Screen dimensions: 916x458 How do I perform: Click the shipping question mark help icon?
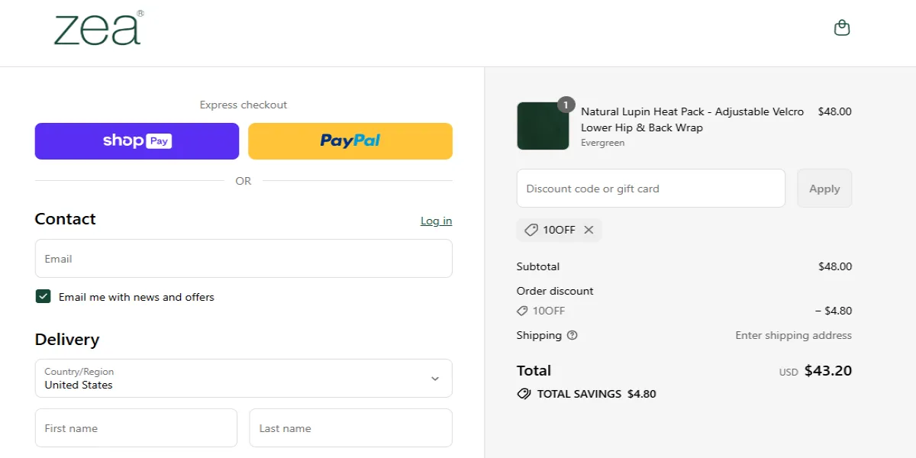tap(572, 335)
